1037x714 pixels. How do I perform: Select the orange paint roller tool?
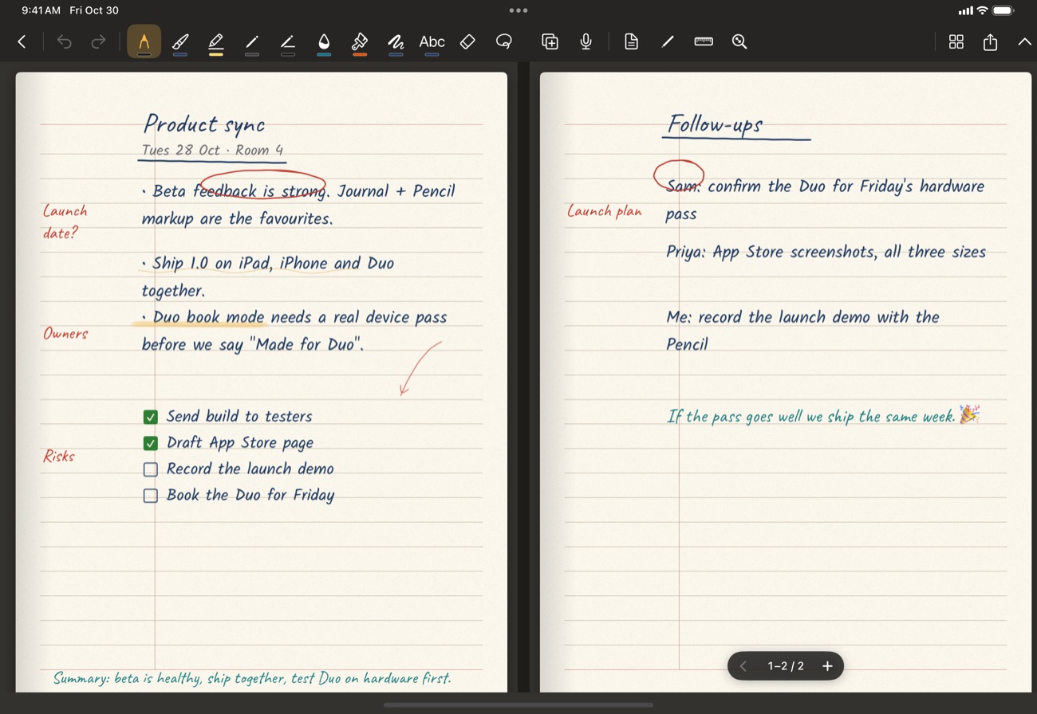click(360, 42)
